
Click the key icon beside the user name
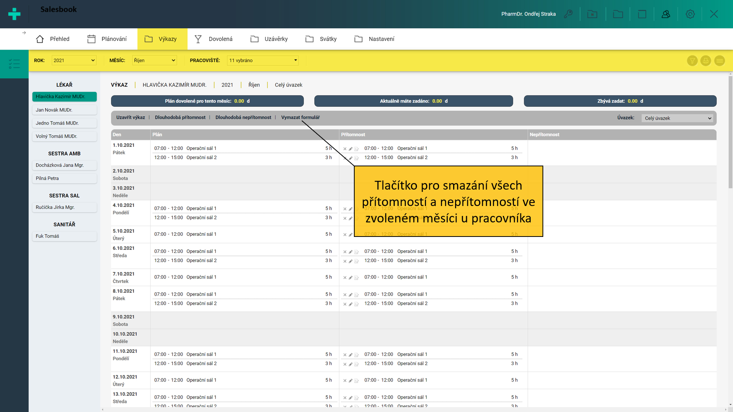pyautogui.click(x=568, y=14)
